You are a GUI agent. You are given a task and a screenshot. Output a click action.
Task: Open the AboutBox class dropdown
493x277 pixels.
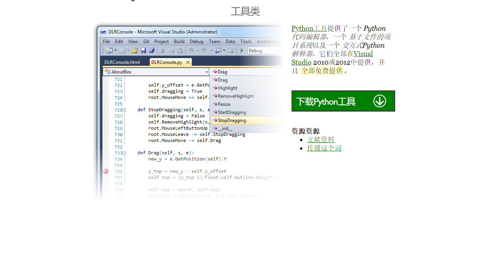(207, 72)
